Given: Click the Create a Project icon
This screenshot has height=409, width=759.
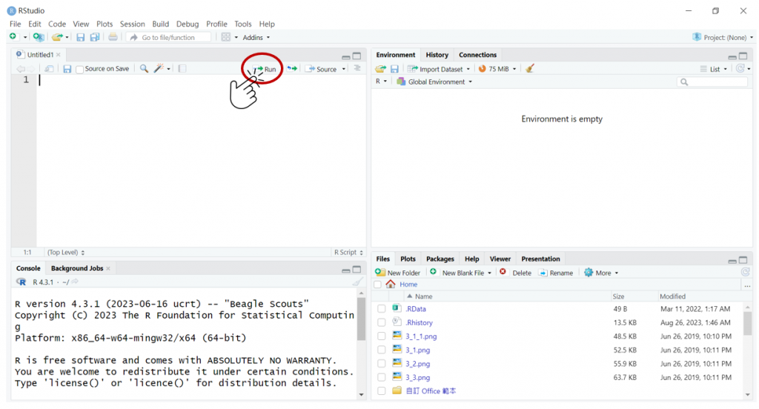Looking at the screenshot, I should (x=39, y=37).
